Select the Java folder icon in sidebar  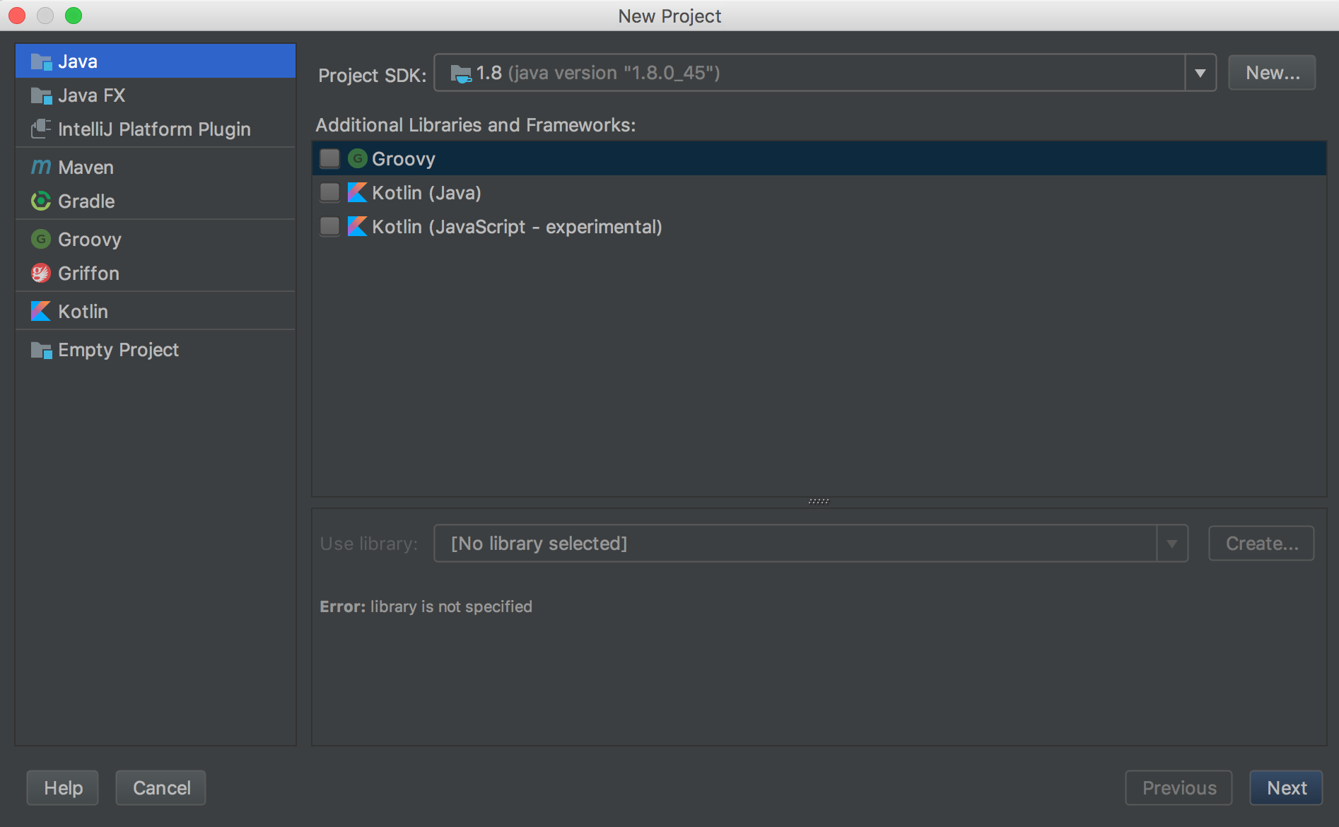coord(41,61)
